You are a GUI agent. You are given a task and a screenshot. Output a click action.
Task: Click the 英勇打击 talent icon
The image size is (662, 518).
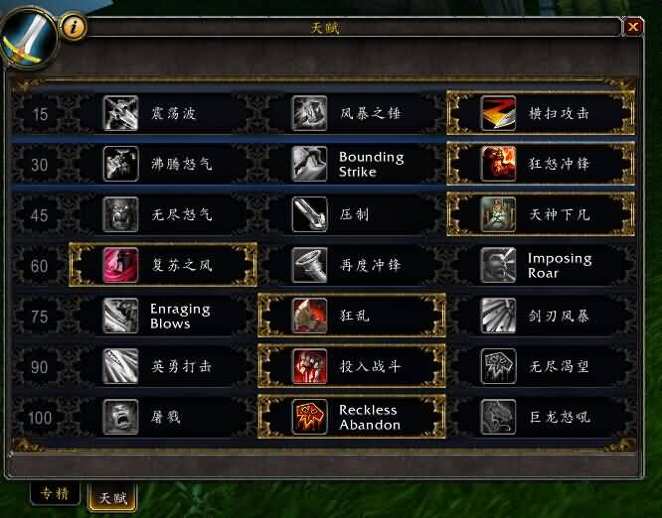click(120, 366)
